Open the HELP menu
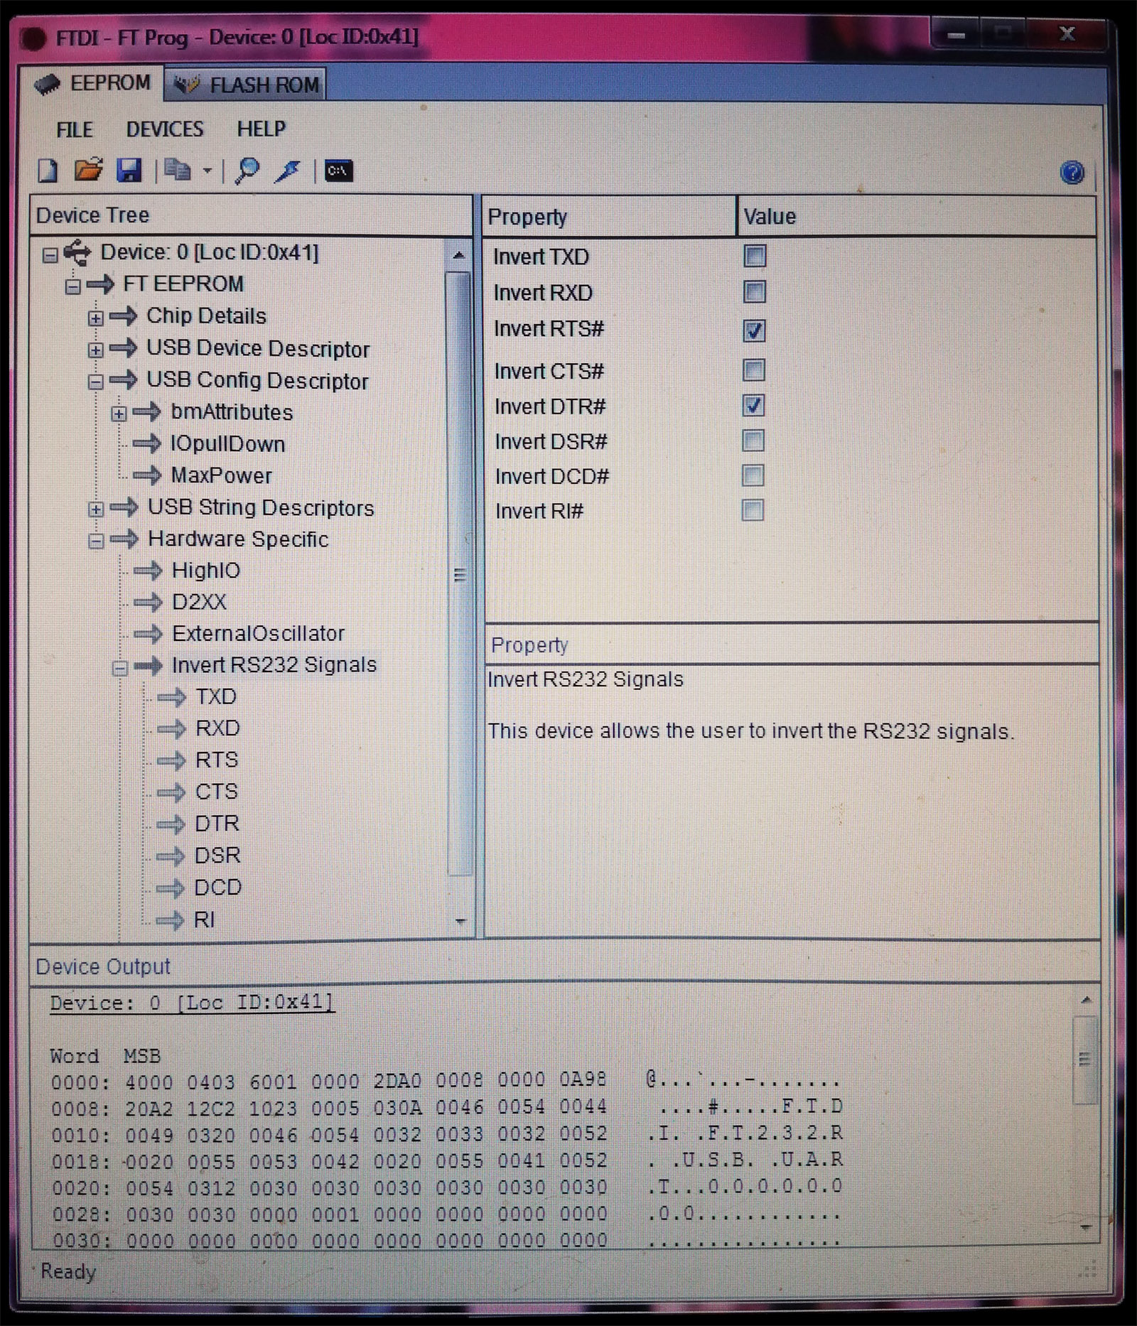Screen dimensions: 1137x1326 [262, 129]
